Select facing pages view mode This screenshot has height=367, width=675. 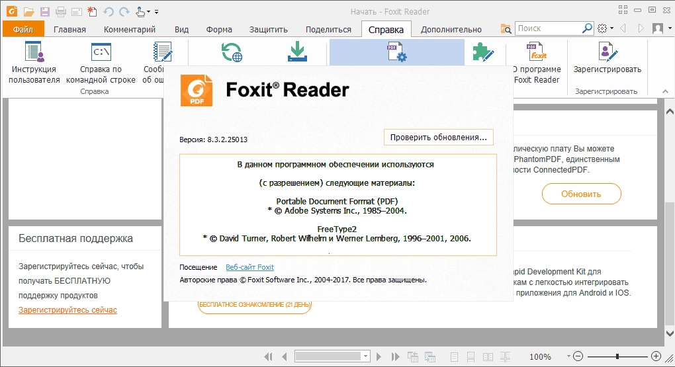(488, 356)
